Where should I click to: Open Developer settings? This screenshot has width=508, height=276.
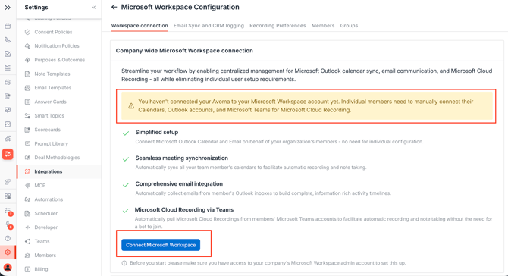(46, 227)
